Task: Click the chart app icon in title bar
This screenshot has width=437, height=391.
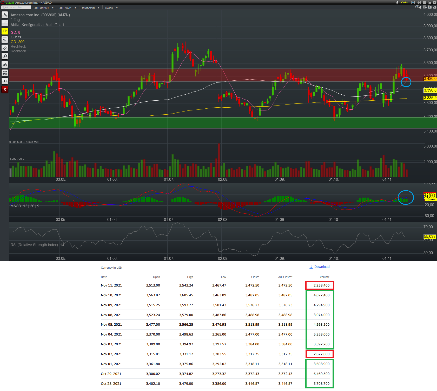Action: pyautogui.click(x=2, y=2)
